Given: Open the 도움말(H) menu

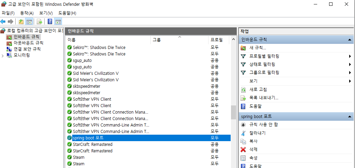Looking at the screenshot, I should click(x=67, y=13).
